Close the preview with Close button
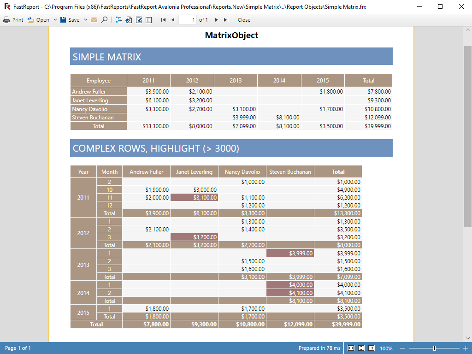Viewport: 472px width, 354px height. (x=244, y=20)
